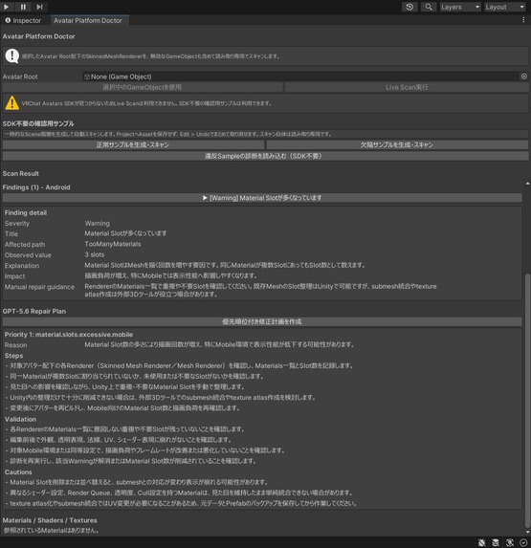
Task: Click the 選択中のGameObjectを使用 button
Action: (143, 87)
